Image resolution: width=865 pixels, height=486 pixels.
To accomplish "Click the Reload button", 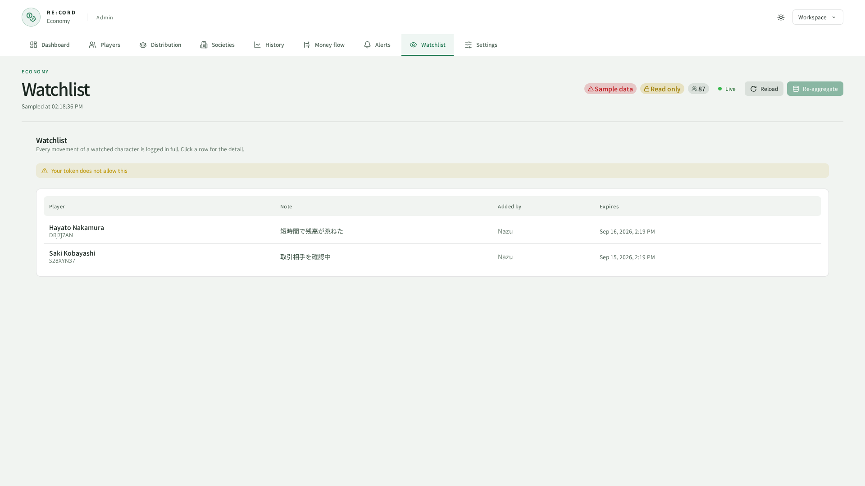I will click(764, 89).
